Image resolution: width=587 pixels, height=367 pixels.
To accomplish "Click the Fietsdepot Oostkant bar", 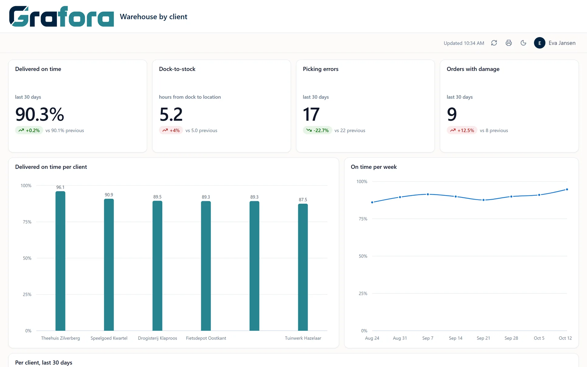I will tap(206, 266).
